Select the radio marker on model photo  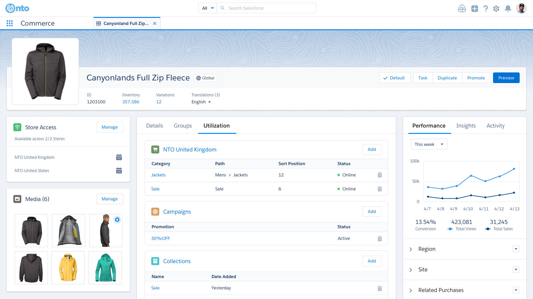pyautogui.click(x=117, y=220)
